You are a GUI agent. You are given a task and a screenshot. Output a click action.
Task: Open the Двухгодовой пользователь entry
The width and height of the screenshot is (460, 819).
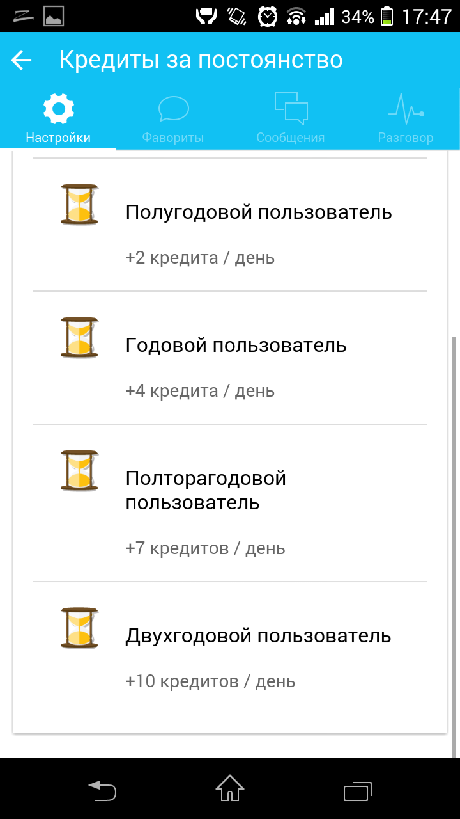(230, 648)
